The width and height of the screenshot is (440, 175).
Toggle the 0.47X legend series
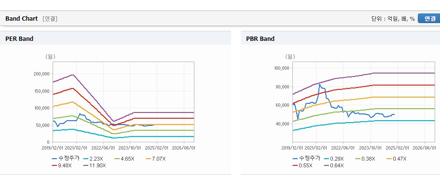point(396,159)
